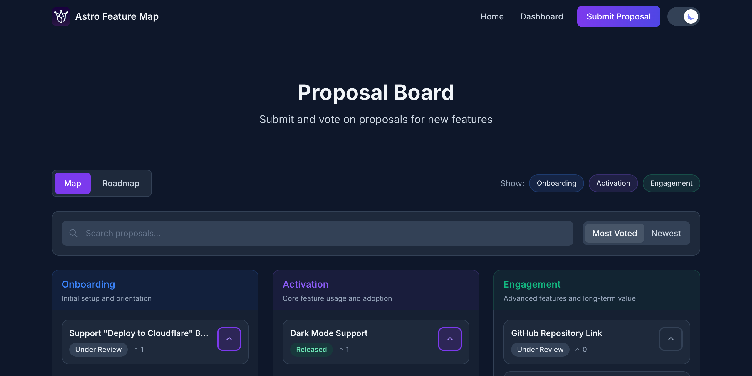Screen dimensions: 752x376
Task: Upvote the Dark Mode Support proposal
Action: pos(450,339)
